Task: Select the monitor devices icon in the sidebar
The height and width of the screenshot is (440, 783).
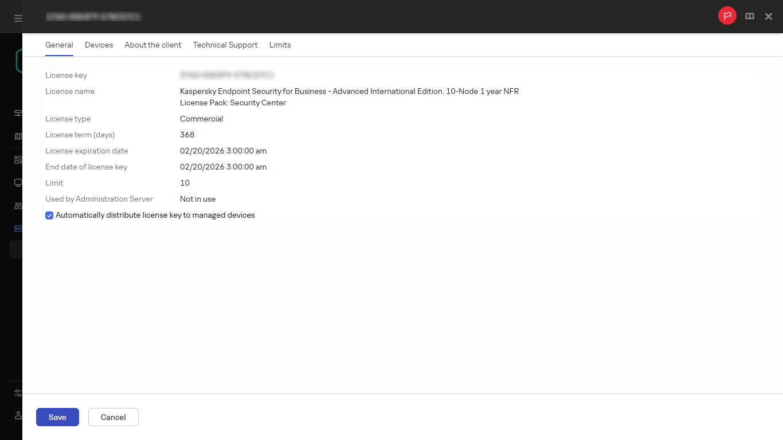Action: point(18,183)
